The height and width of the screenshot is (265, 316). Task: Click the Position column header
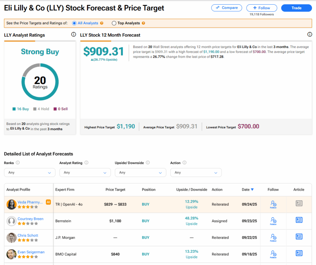pos(148,189)
